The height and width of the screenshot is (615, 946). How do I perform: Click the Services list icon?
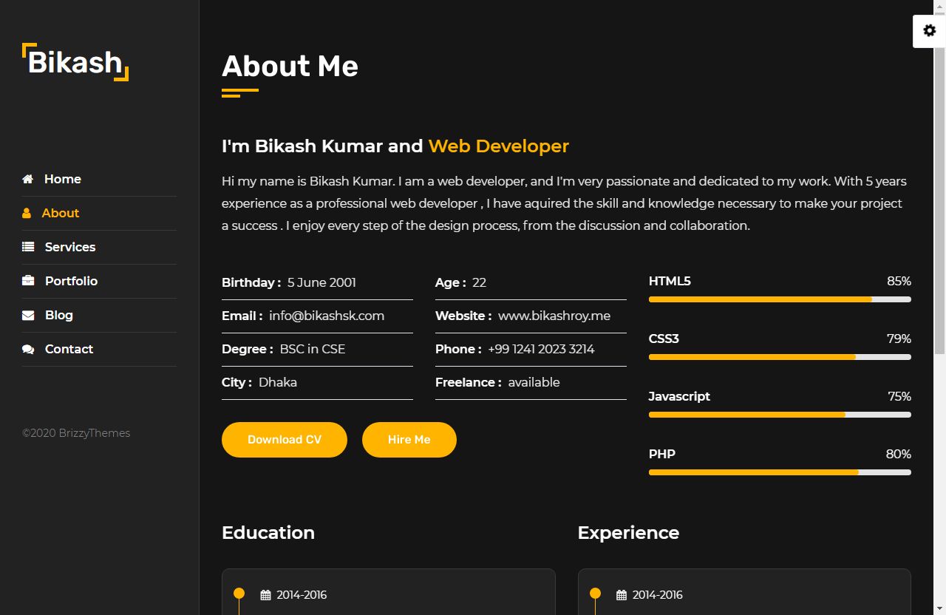[x=28, y=247]
